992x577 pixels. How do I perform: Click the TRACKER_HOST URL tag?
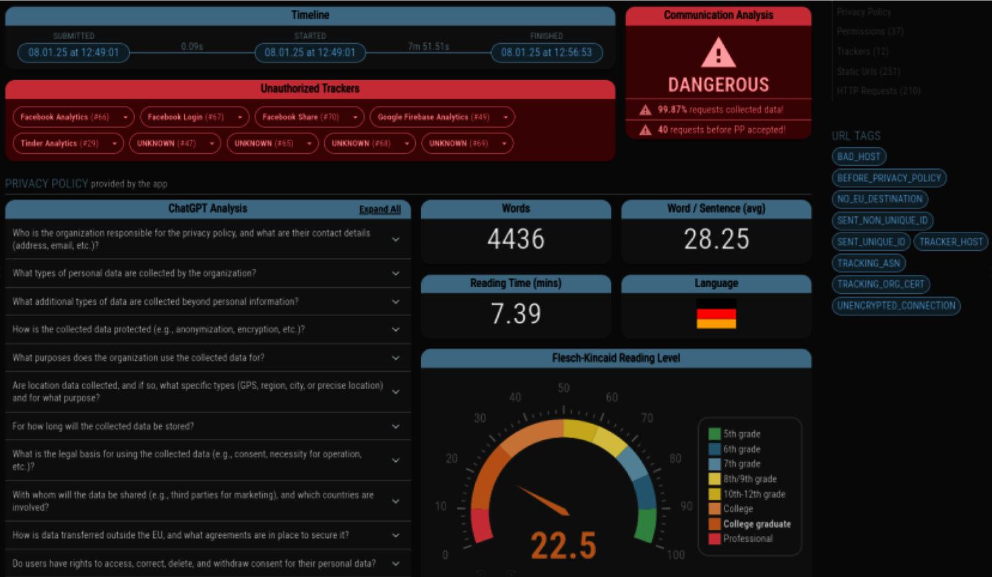(950, 242)
